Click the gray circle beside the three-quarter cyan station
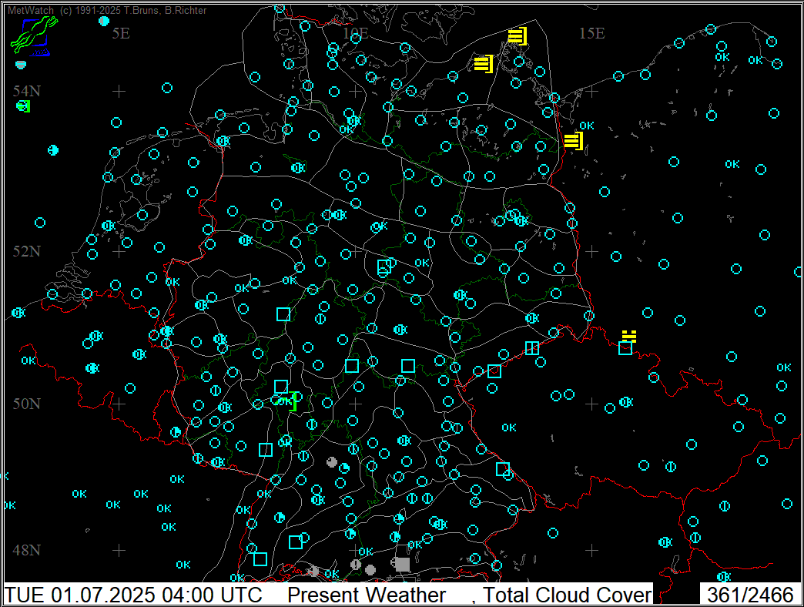Image resolution: width=804 pixels, height=607 pixels. tap(332, 462)
